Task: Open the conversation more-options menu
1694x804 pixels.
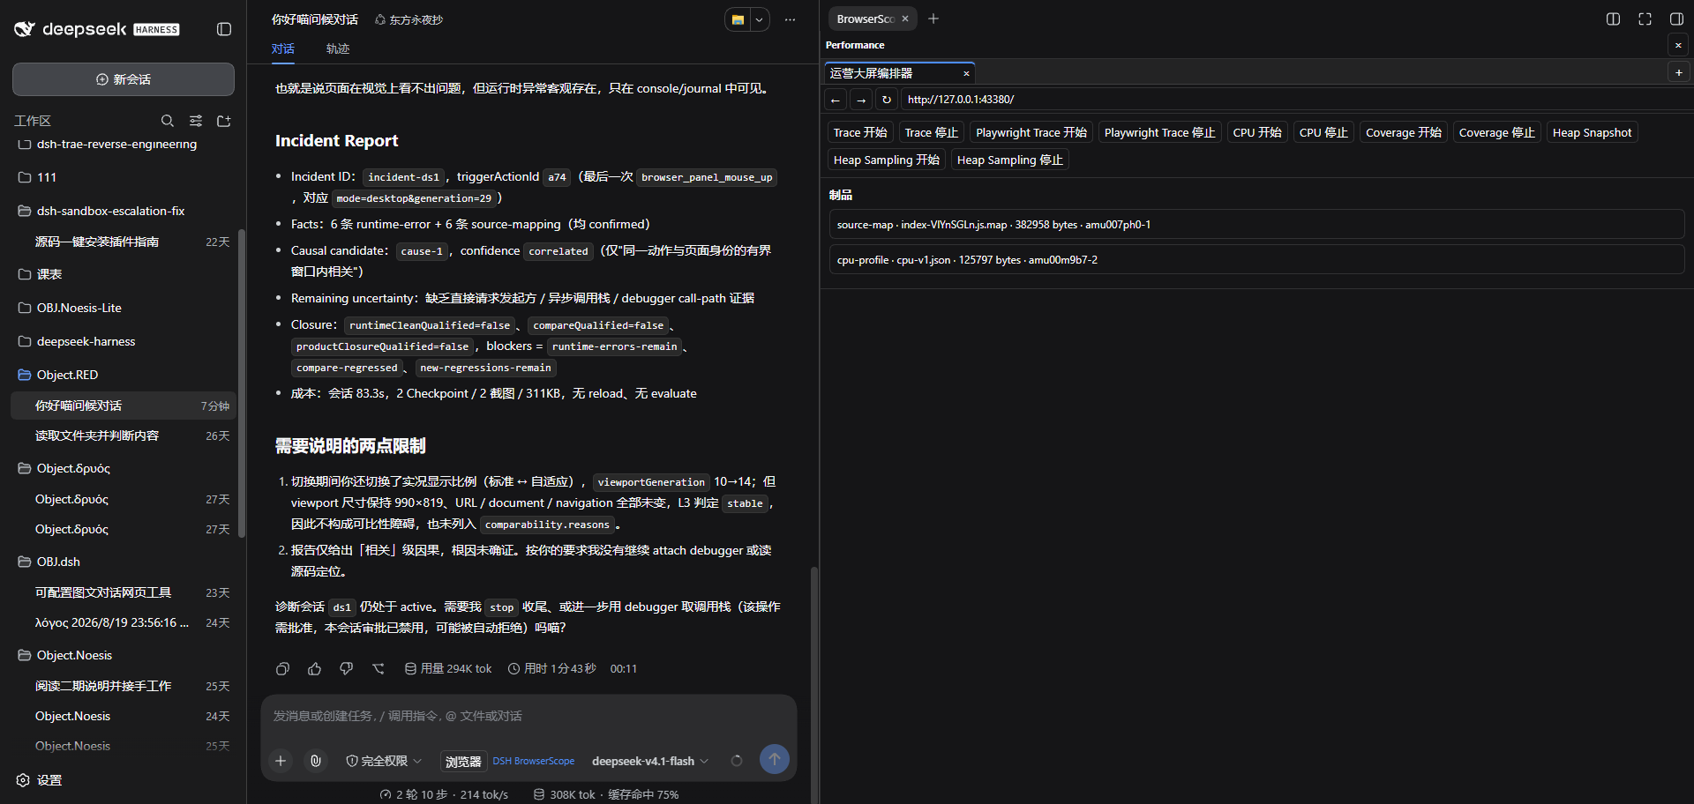Action: point(790,19)
